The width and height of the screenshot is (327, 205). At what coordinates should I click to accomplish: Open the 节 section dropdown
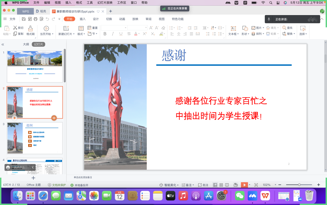(x=93, y=34)
